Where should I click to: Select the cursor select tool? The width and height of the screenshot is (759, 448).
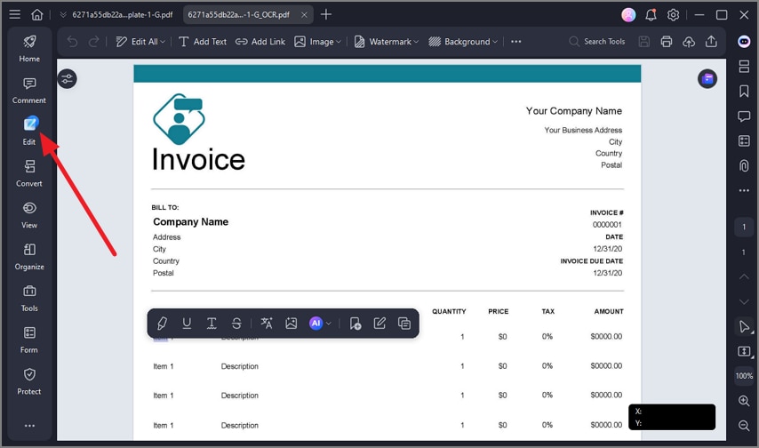[x=744, y=326]
